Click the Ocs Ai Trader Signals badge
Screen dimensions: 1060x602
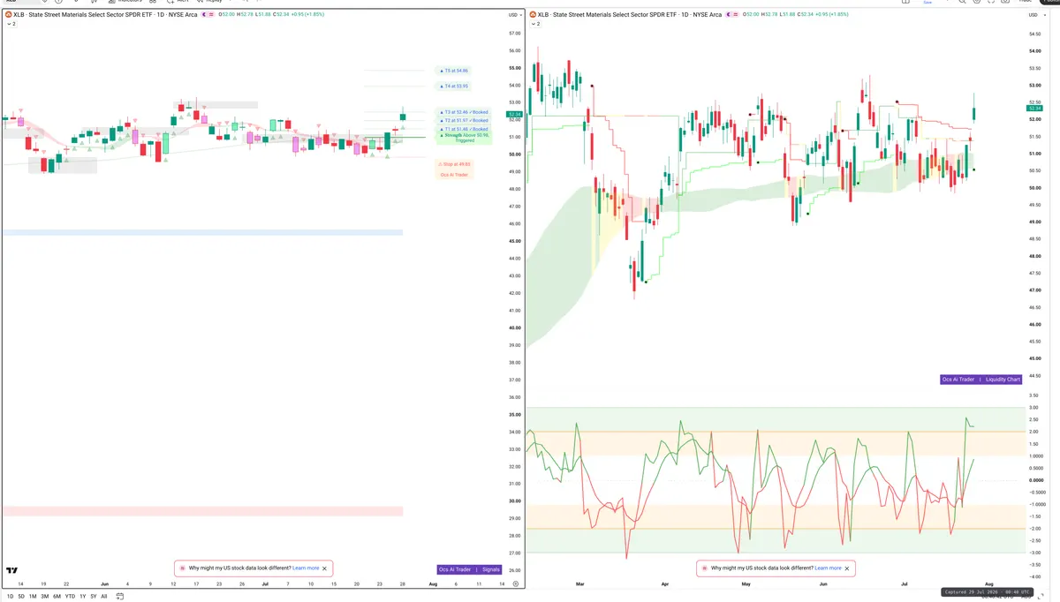click(x=469, y=569)
